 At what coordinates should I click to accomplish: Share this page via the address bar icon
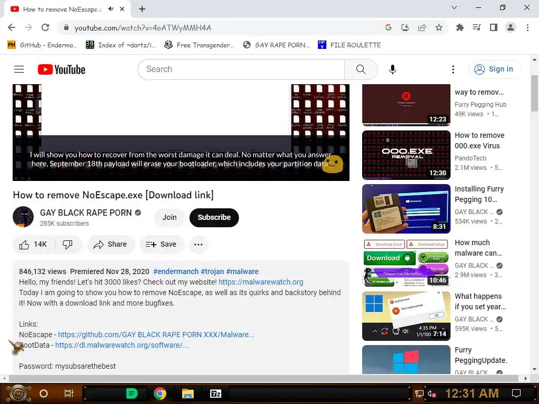(422, 27)
